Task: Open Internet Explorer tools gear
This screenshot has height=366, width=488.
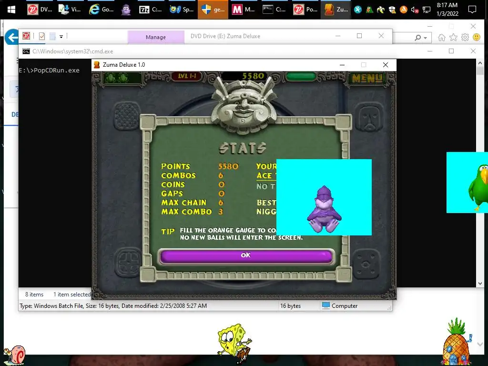Action: click(465, 38)
